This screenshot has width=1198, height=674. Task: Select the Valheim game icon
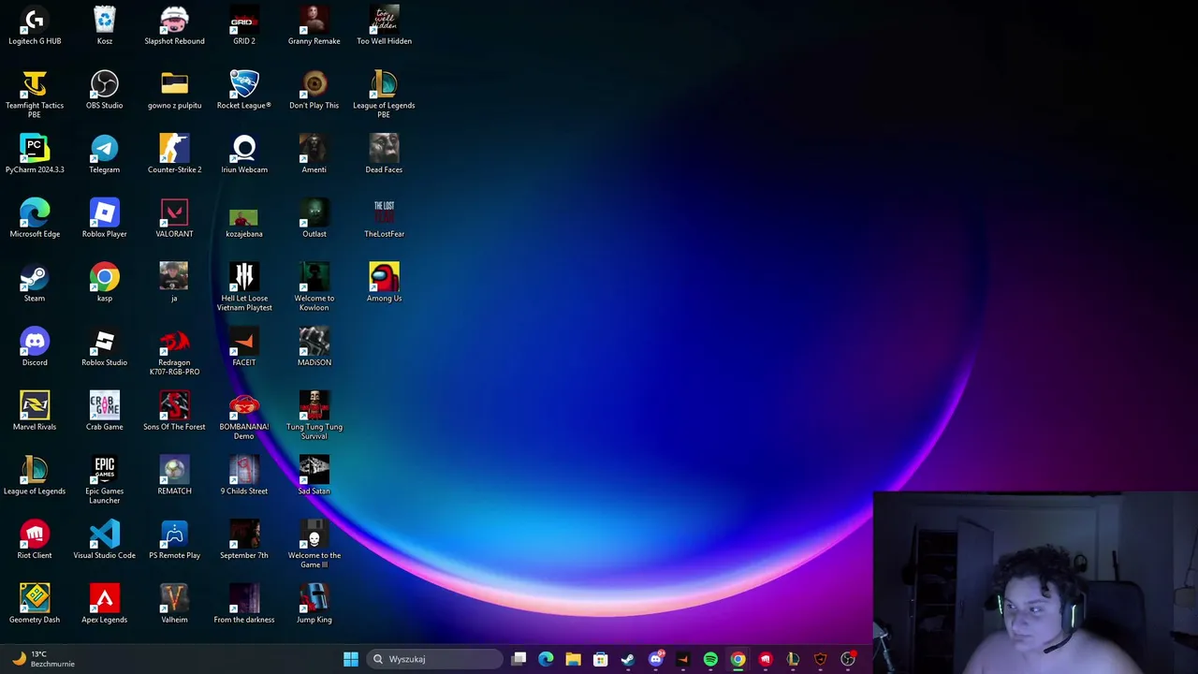pyautogui.click(x=174, y=604)
